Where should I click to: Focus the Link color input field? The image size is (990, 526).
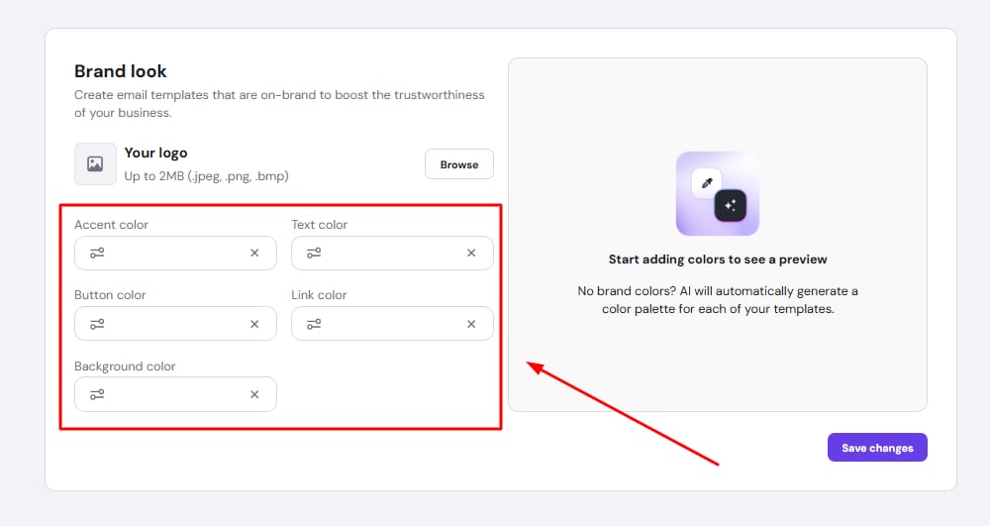point(392,324)
